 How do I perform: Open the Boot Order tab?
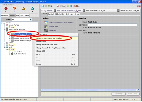pos(70,14)
